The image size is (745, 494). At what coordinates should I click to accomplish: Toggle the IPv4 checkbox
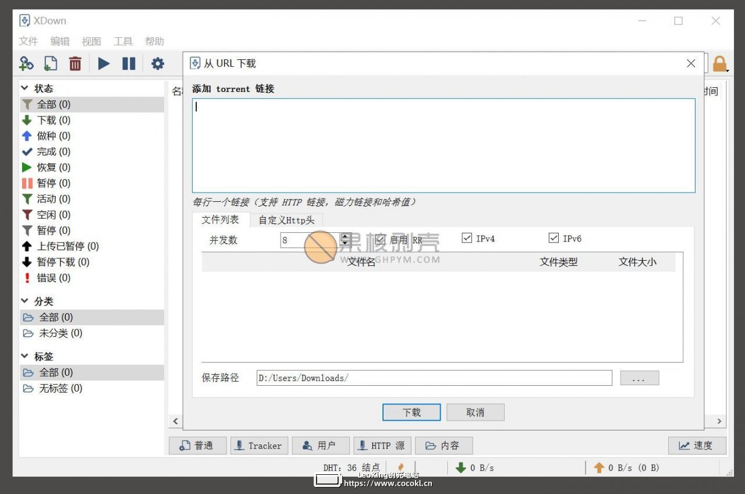[x=467, y=237]
